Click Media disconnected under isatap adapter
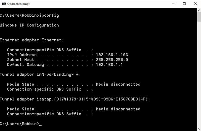 (118, 109)
